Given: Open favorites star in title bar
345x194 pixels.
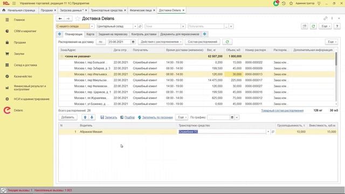Looking at the screenshot, I should 291,3.
